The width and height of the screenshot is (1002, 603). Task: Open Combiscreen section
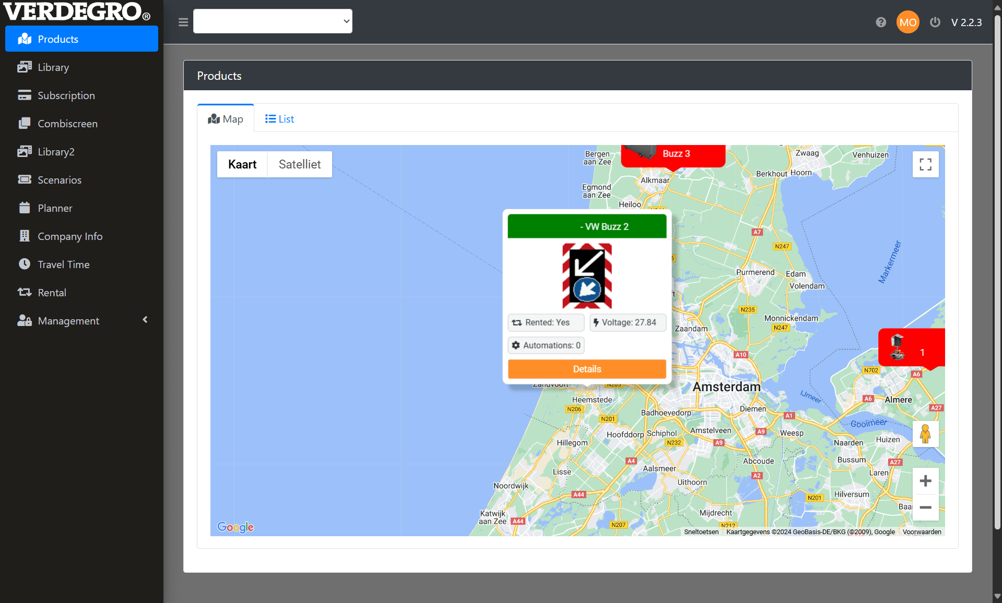81,124
